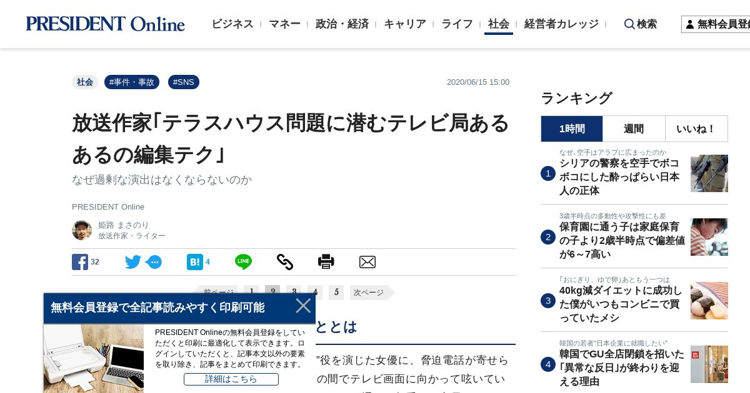Viewport: 750px width, 393px height.
Task: Click the member registration person icon
Action: click(x=690, y=24)
